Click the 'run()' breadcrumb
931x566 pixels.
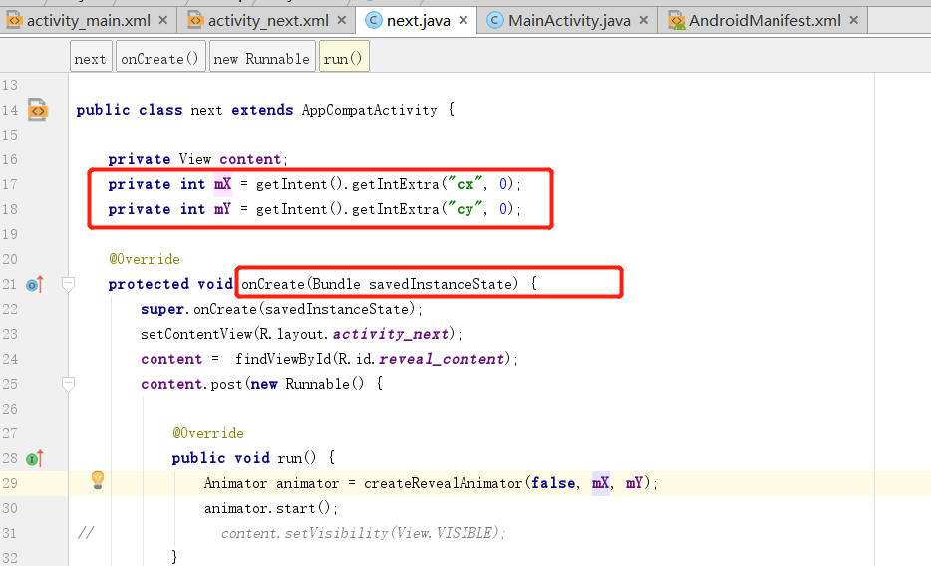(343, 59)
